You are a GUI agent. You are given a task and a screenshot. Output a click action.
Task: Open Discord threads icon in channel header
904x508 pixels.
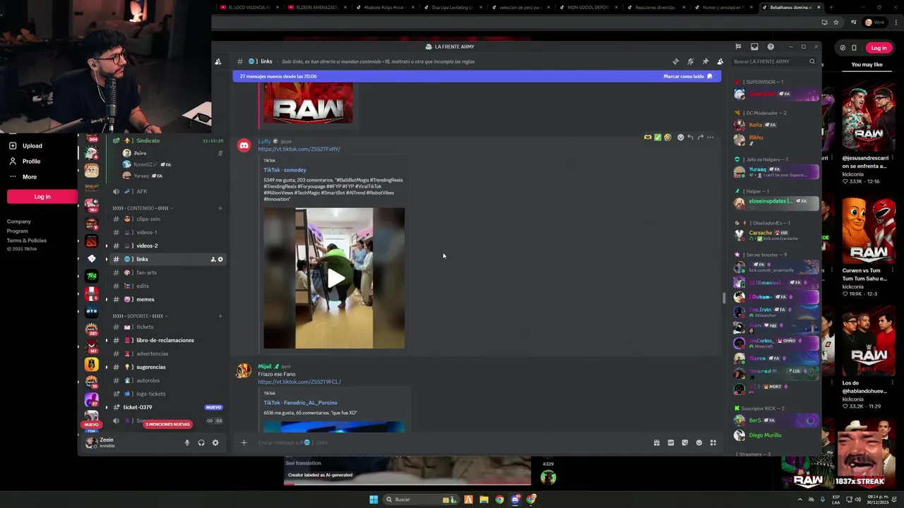tap(676, 61)
